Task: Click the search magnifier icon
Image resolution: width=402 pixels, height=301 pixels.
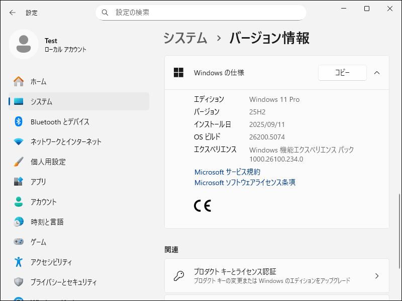Action: pyautogui.click(x=105, y=12)
